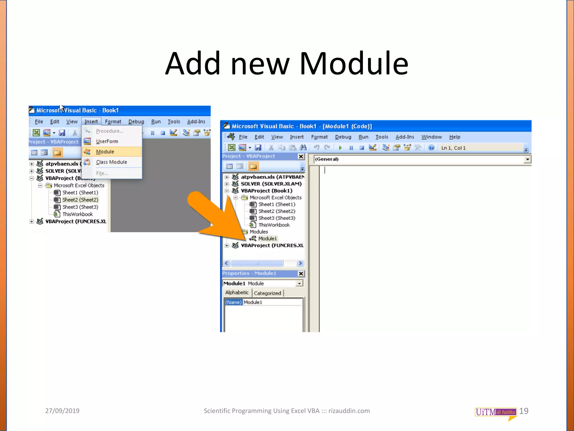Open Window menu in right window
The height and width of the screenshot is (431, 574).
click(432, 137)
